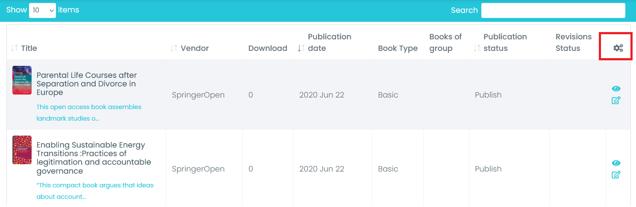Click the Download column header
The width and height of the screenshot is (636, 207).
pos(267,48)
